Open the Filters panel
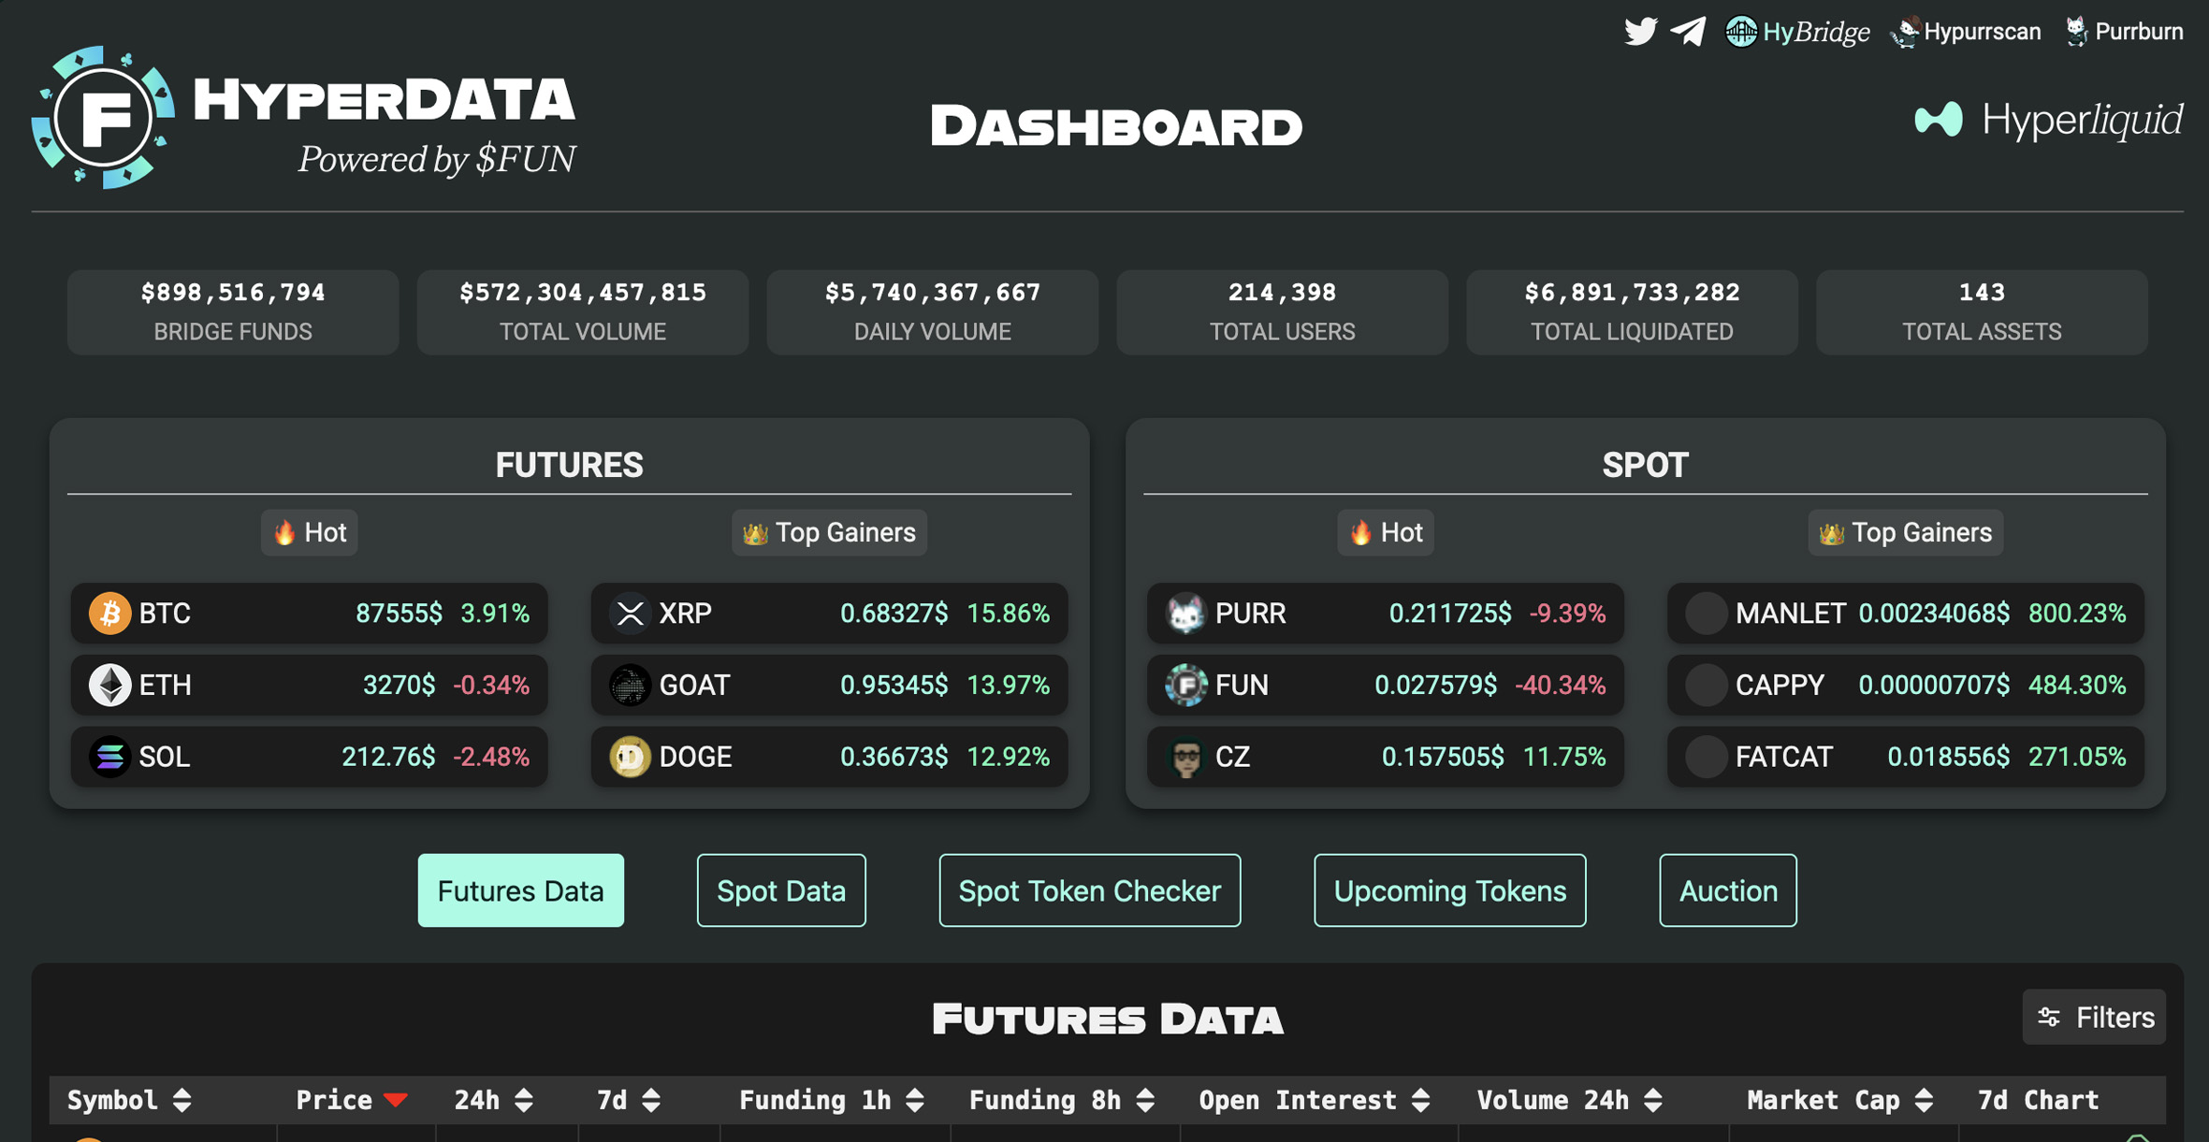 coord(2094,1017)
